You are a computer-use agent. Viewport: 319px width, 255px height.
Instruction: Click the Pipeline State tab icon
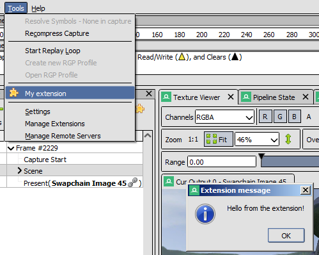[246, 97]
